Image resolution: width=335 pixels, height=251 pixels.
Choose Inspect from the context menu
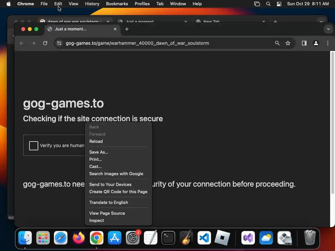(x=118, y=221)
